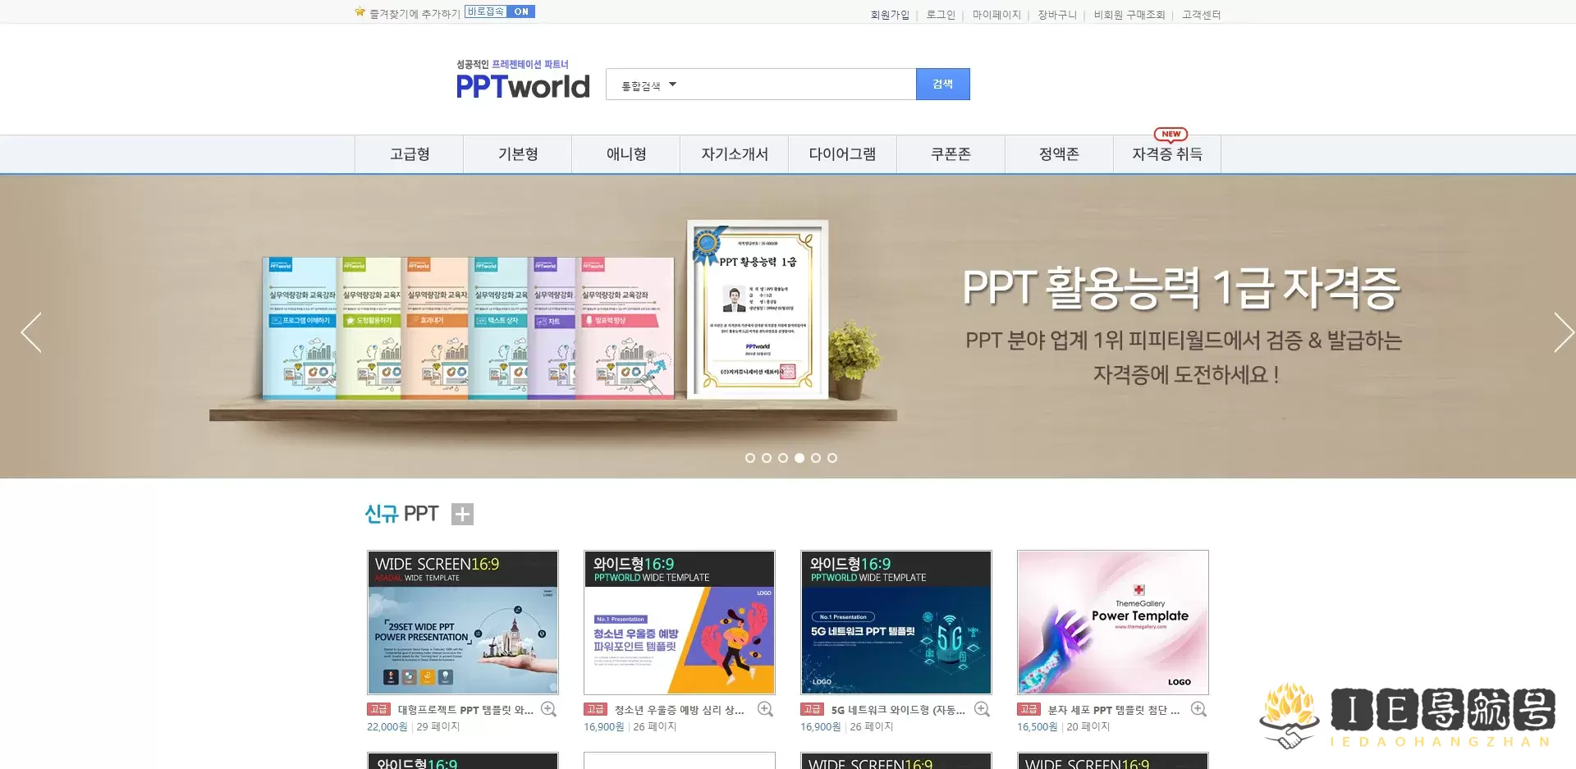Open 대형프로젝트 PPT 템플릿 title link
The image size is (1576, 769).
(x=465, y=710)
